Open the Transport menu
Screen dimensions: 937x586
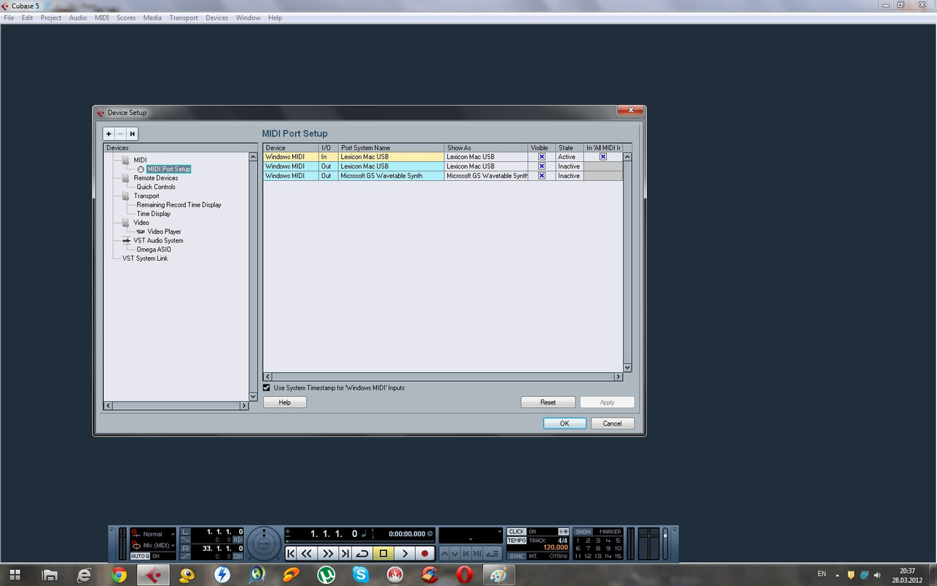pyautogui.click(x=184, y=18)
